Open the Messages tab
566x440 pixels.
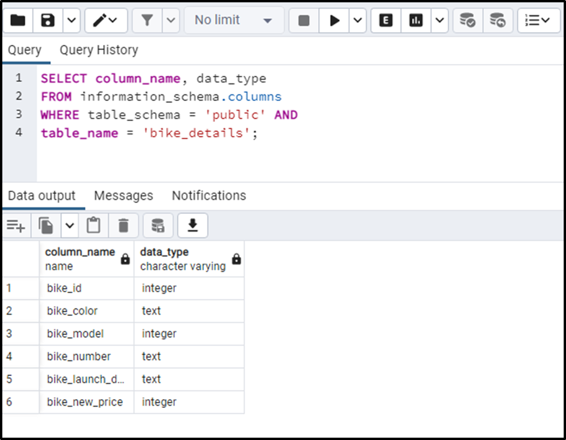coord(123,195)
